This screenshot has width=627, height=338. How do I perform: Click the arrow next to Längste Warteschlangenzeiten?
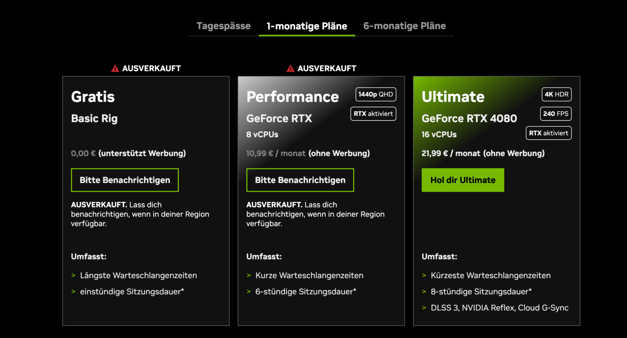[x=74, y=275]
